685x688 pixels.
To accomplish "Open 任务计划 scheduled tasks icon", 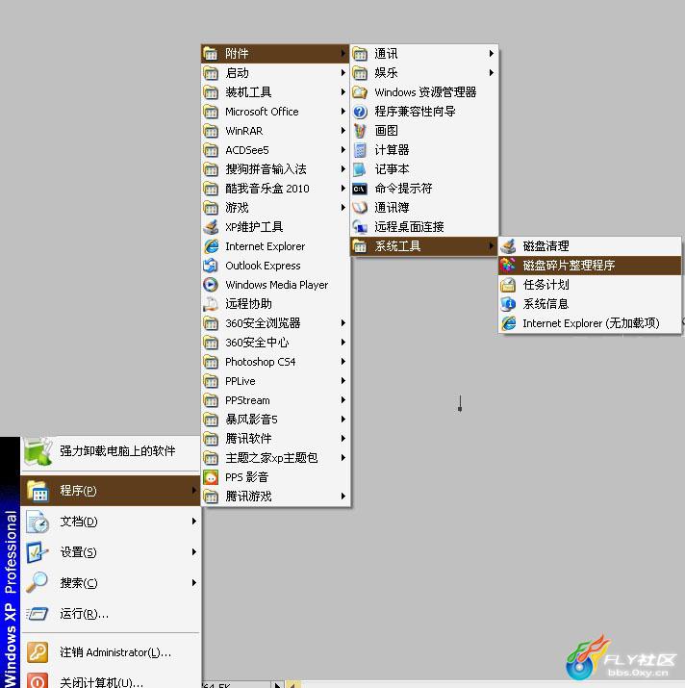I will (x=508, y=285).
